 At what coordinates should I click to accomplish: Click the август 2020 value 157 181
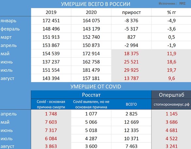[x=91, y=78]
